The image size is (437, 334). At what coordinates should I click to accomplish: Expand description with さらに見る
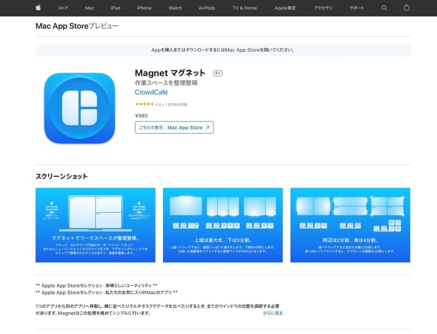coord(273,313)
